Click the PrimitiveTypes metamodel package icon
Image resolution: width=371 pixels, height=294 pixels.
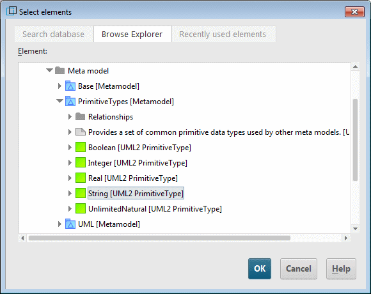coord(70,101)
